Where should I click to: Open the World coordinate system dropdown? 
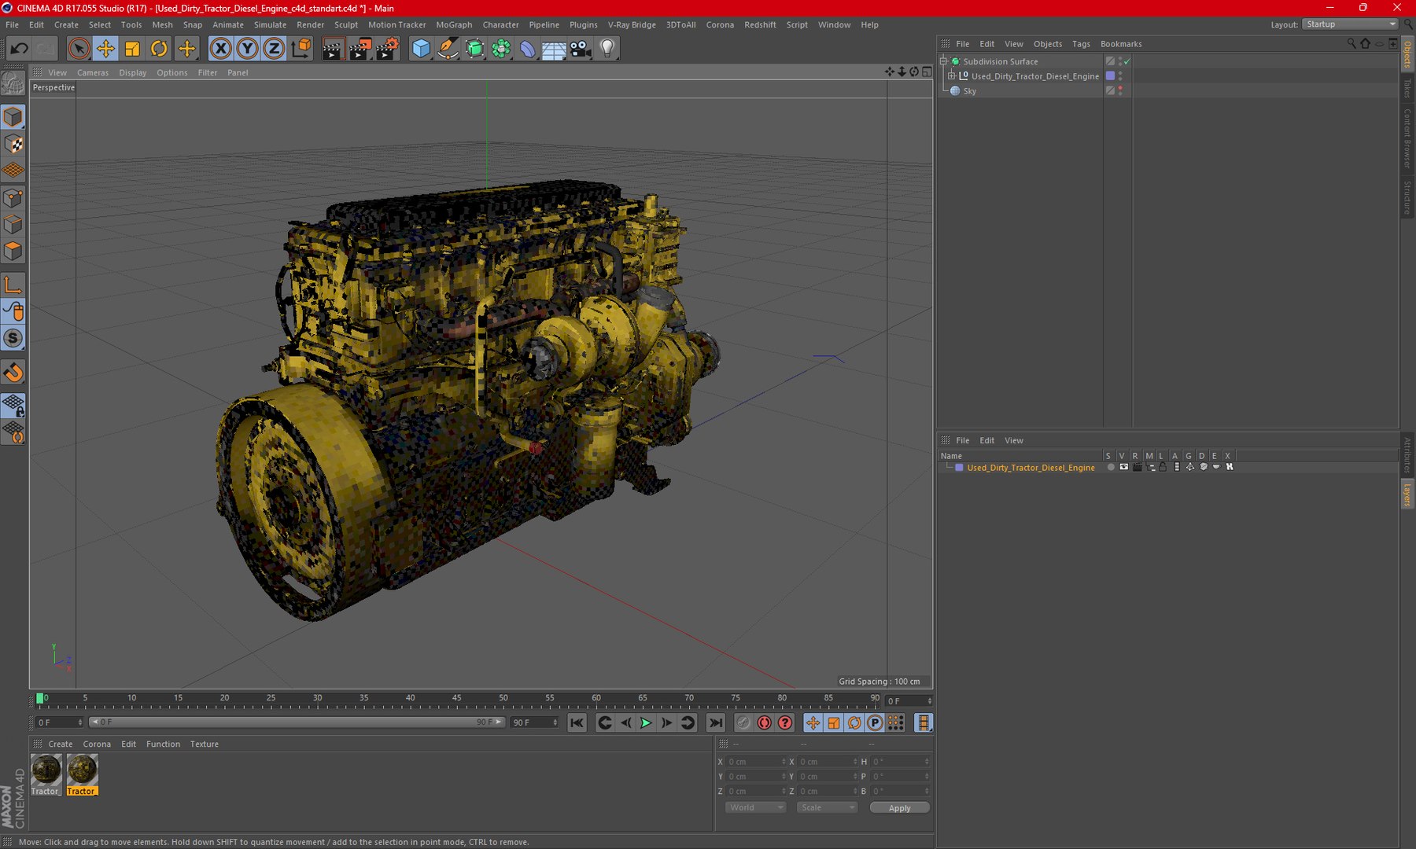[x=755, y=807]
